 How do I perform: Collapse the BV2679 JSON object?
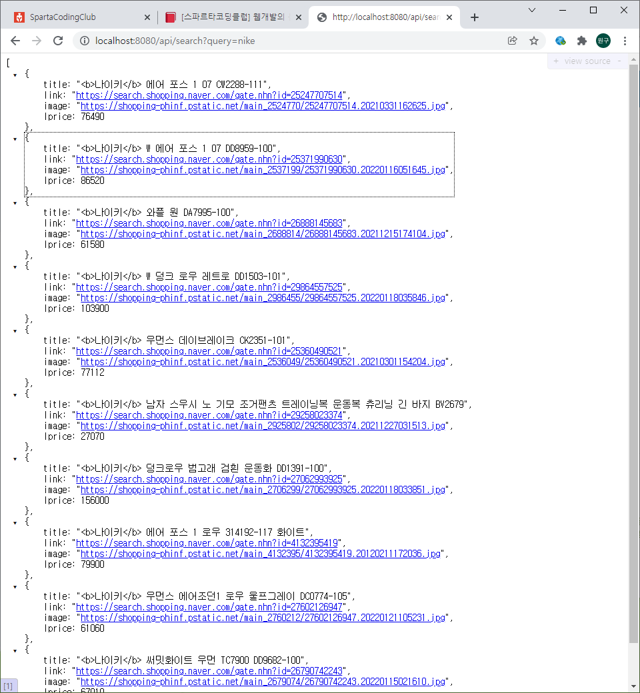click(x=15, y=395)
